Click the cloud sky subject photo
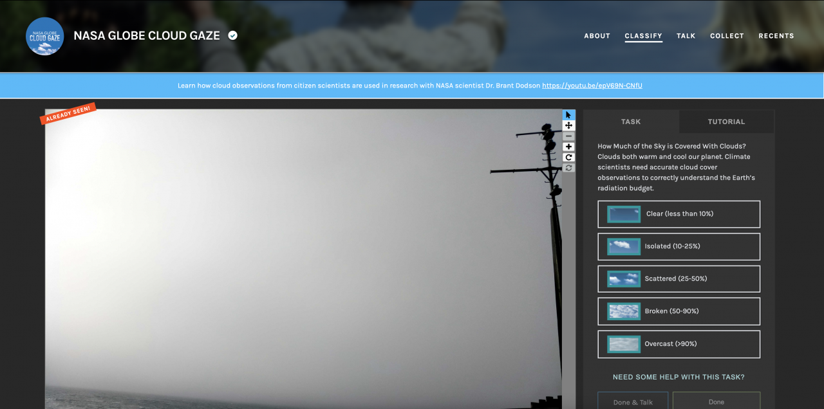 click(x=303, y=259)
